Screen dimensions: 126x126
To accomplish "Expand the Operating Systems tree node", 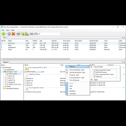I will (x=4, y=88).
